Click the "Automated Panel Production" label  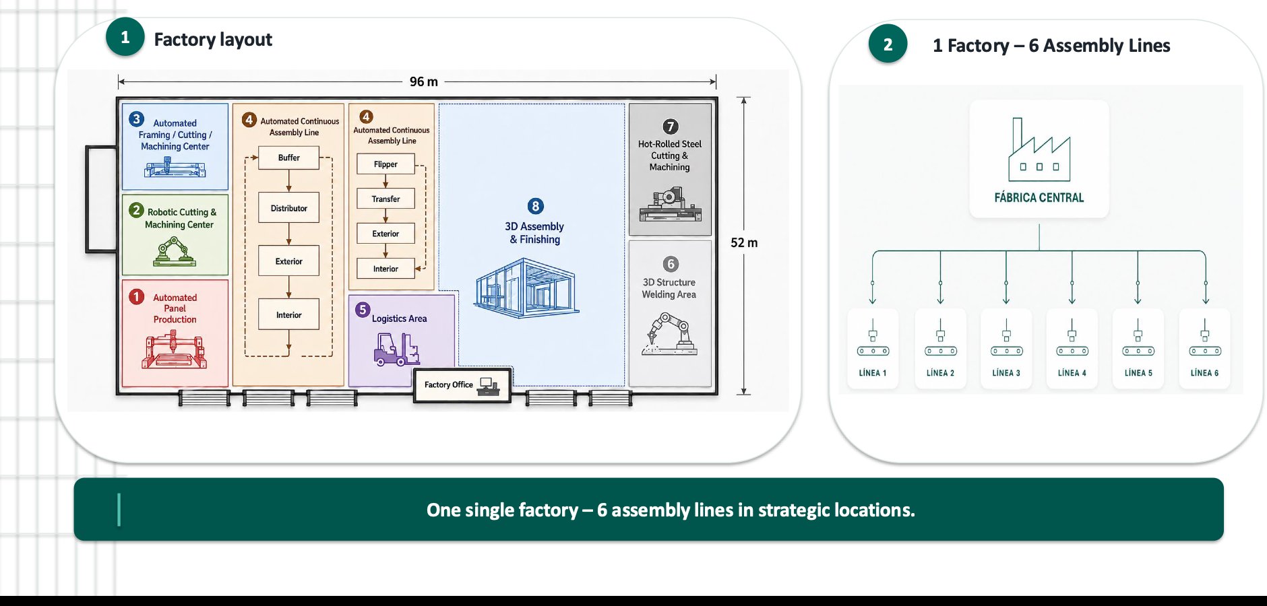[x=175, y=308]
